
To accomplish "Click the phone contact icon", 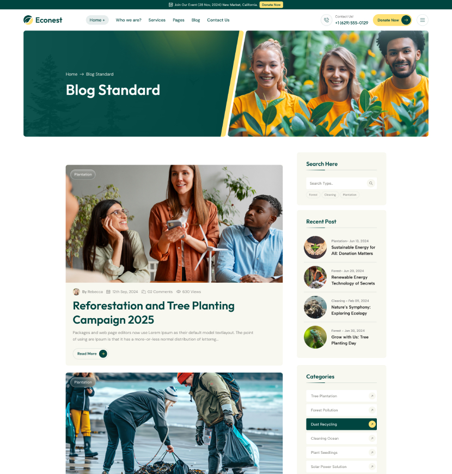I will [326, 20].
